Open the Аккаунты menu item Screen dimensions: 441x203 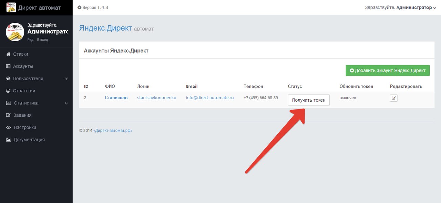click(23, 66)
